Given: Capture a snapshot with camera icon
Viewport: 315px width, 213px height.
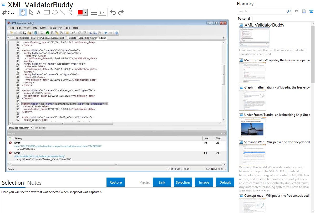Looking at the screenshot, I should [297, 11].
